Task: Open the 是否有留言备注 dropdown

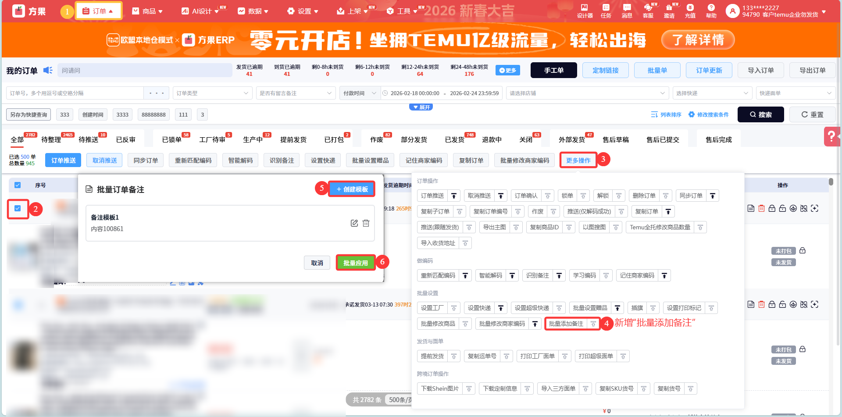Action: coord(296,93)
